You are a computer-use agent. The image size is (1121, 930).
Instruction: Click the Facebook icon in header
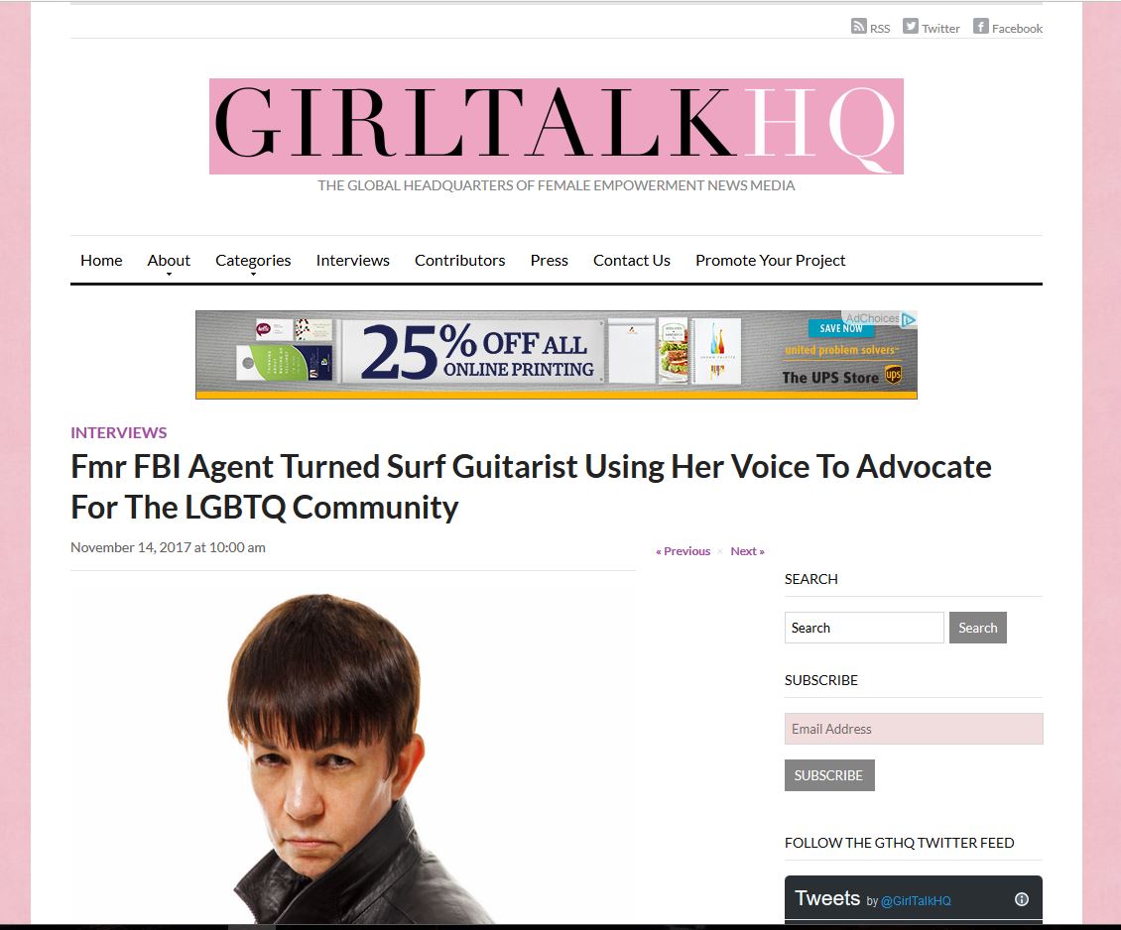(981, 27)
